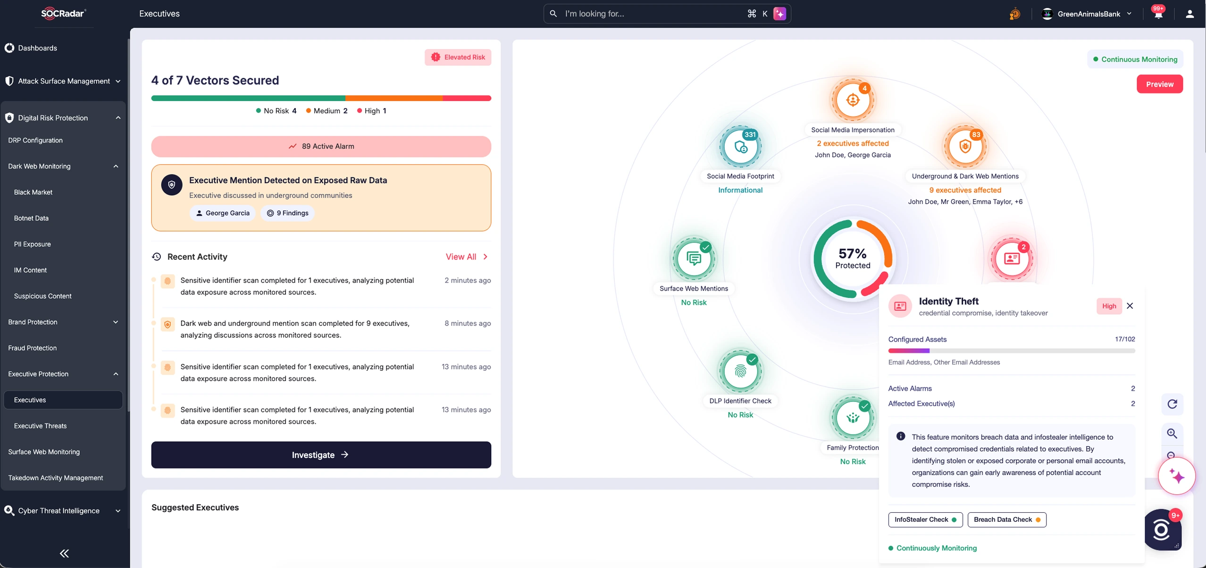Open the chat support widget icon
The image size is (1206, 568).
1162,530
